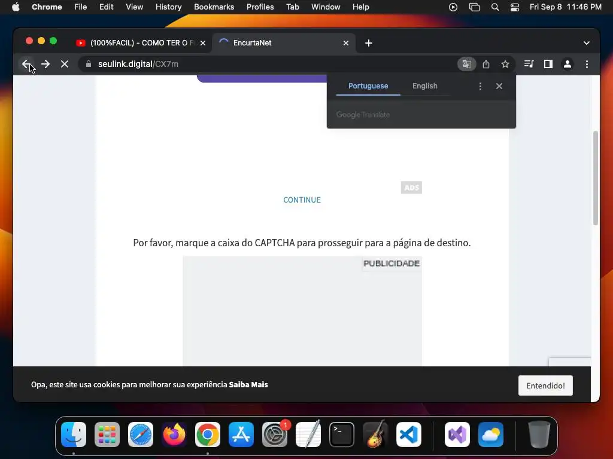
Task: Open the media controls icon in toolbar
Action: tap(529, 64)
